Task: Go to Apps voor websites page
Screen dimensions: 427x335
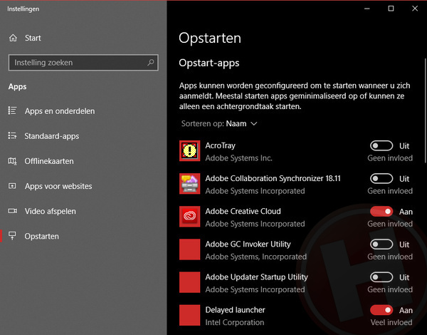Action: point(58,186)
